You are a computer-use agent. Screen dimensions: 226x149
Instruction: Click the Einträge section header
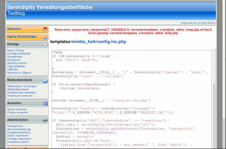tap(27, 45)
